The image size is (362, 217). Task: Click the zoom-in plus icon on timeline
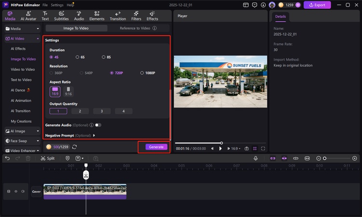(355, 158)
